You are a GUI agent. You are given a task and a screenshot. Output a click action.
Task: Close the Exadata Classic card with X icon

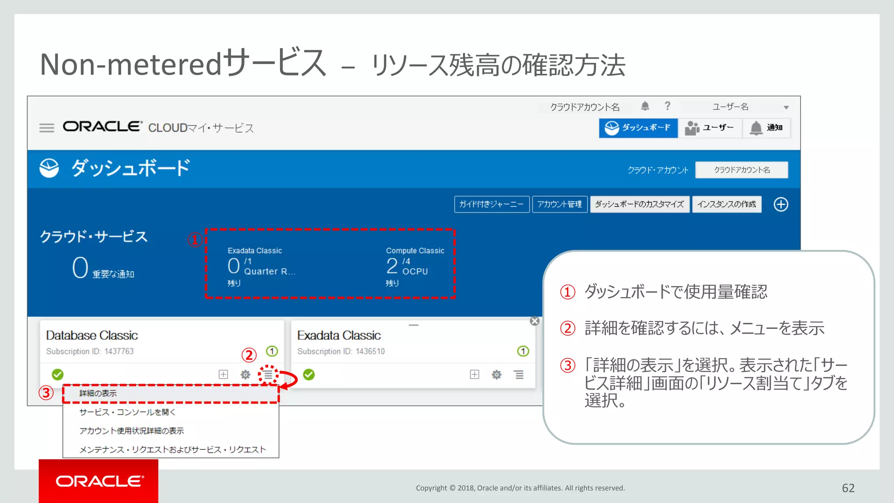pyautogui.click(x=534, y=321)
